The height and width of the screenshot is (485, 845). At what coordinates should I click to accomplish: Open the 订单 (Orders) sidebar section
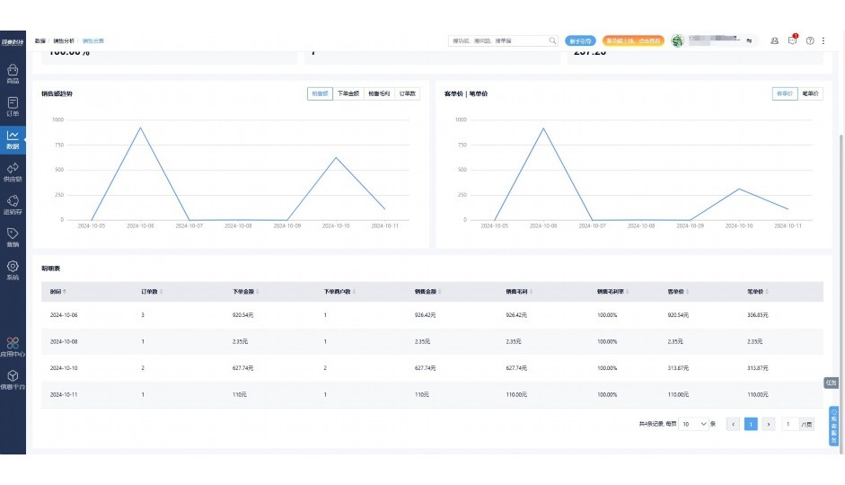coord(13,106)
